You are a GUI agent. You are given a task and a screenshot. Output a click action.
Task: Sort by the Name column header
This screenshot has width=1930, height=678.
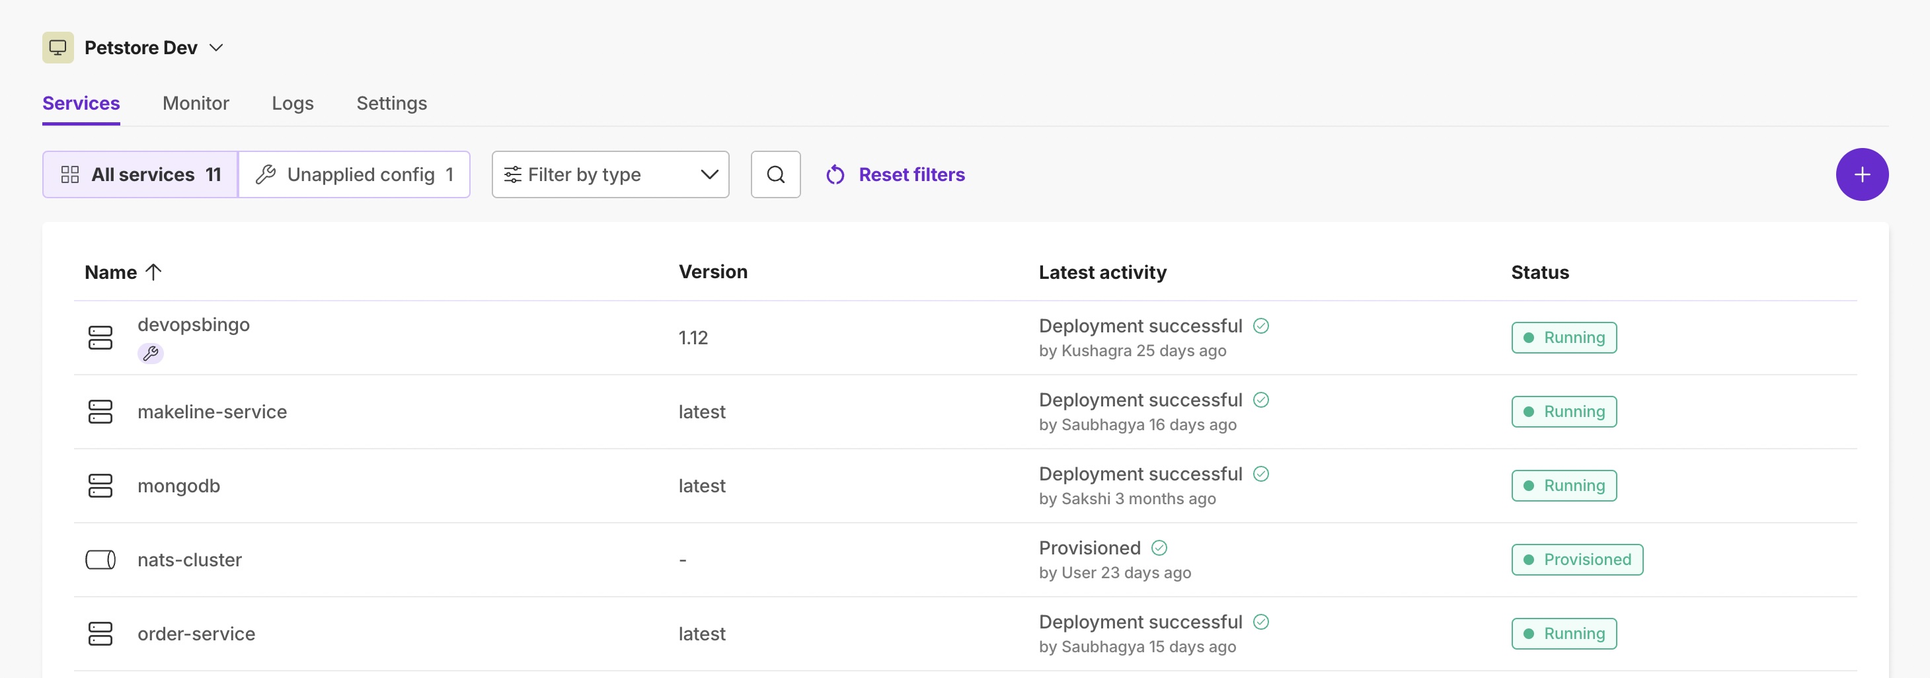tap(111, 272)
